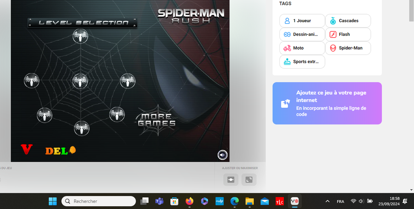Mute the game sound speaker icon

[222, 155]
